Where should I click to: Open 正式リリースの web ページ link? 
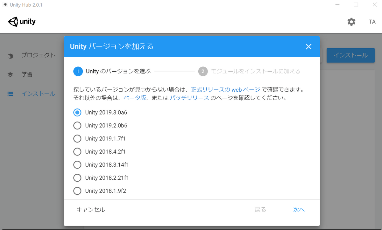point(226,89)
